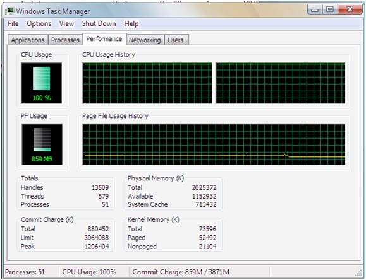The height and width of the screenshot is (280, 366).
Task: Click status bar CPU Usage: 100%
Action: click(x=89, y=272)
